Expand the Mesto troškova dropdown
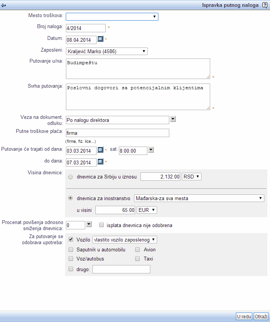Viewport: 270px width, 322px height. point(112,17)
